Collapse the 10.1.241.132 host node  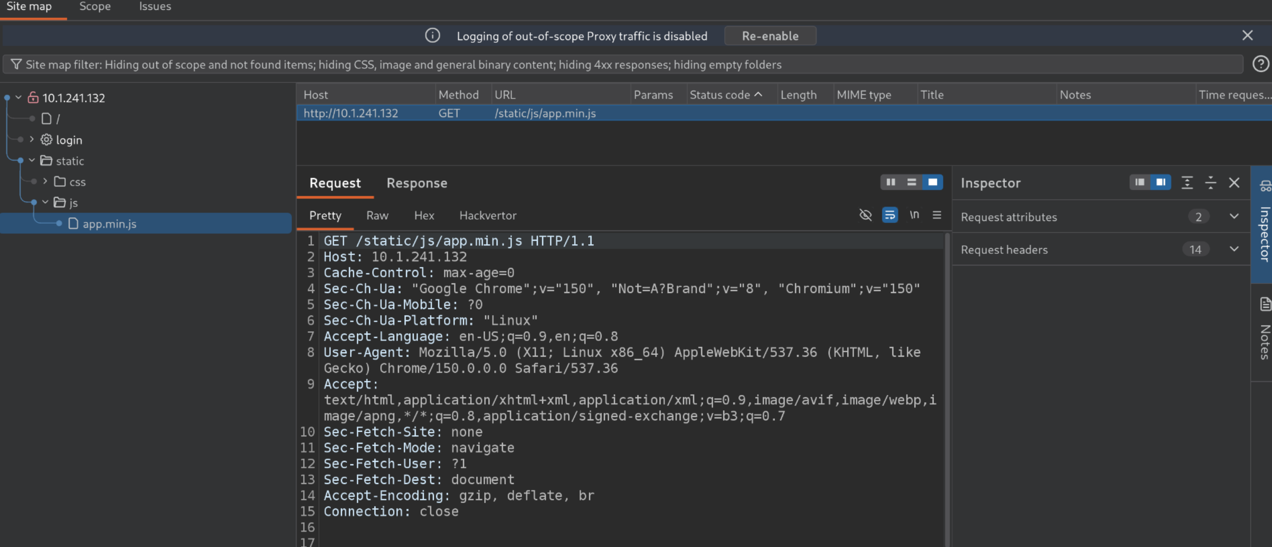(18, 97)
